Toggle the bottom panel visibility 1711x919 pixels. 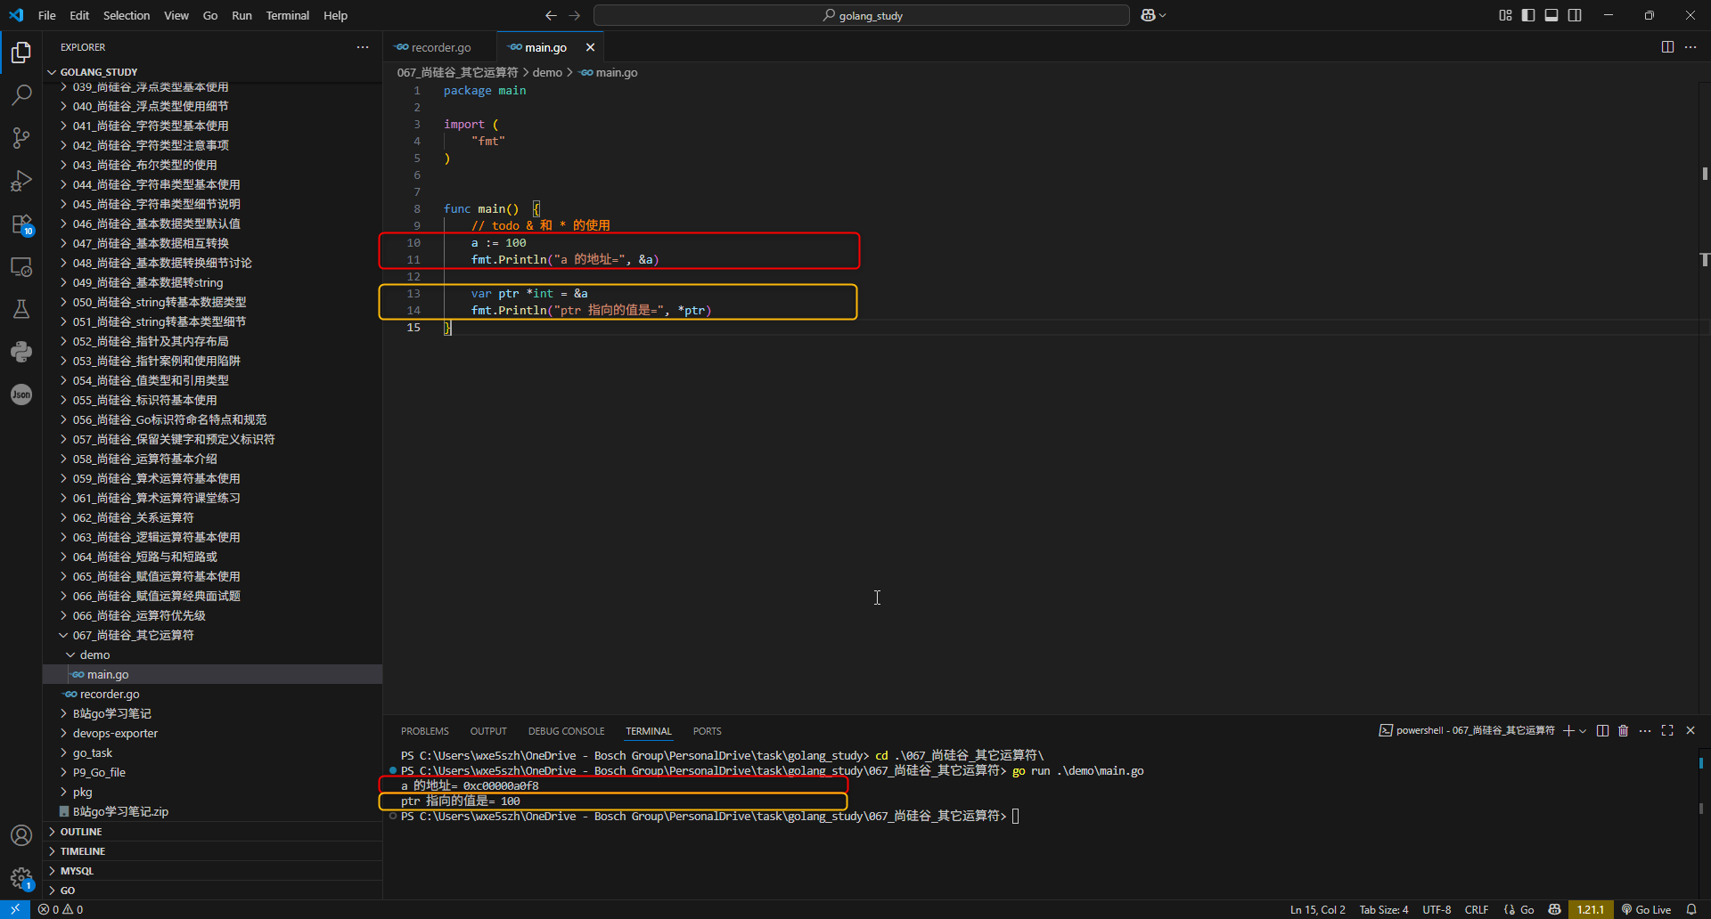[x=1551, y=15]
